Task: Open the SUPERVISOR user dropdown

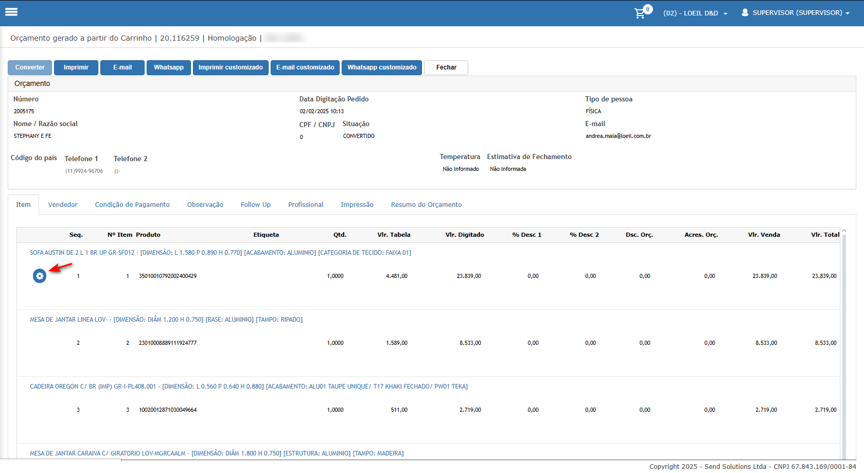Action: pyautogui.click(x=801, y=13)
